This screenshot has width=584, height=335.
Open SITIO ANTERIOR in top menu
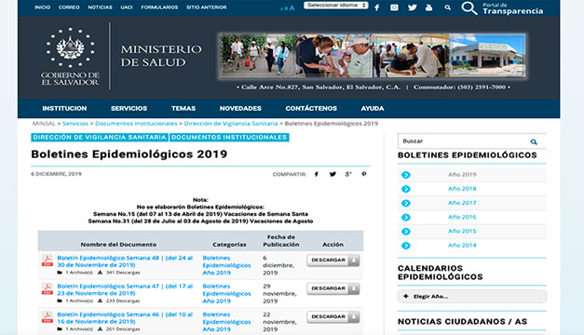coord(207,7)
